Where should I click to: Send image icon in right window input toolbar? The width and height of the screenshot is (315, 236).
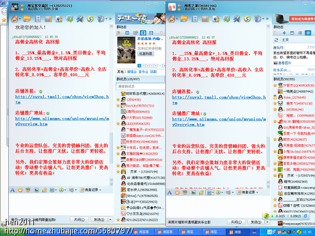[x=194, y=193]
